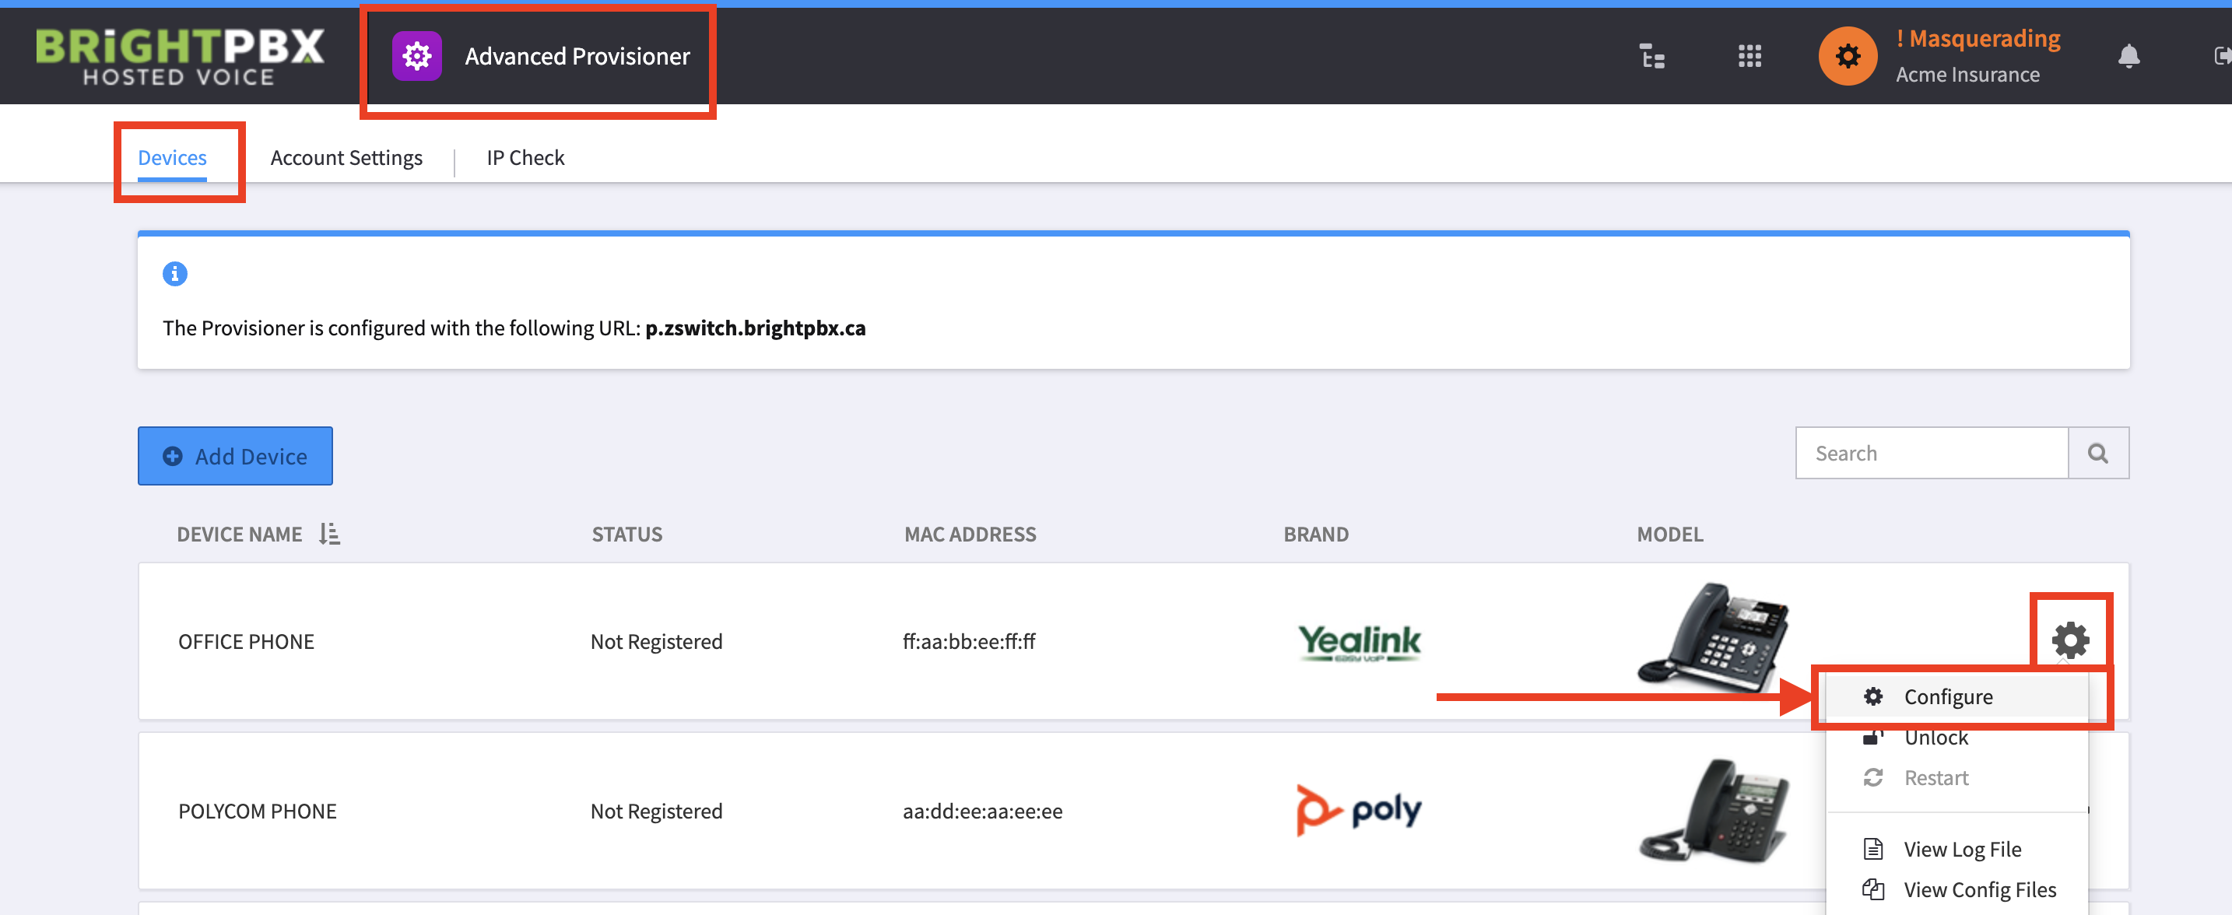
Task: Choose View Log File in the menu
Action: click(1957, 849)
